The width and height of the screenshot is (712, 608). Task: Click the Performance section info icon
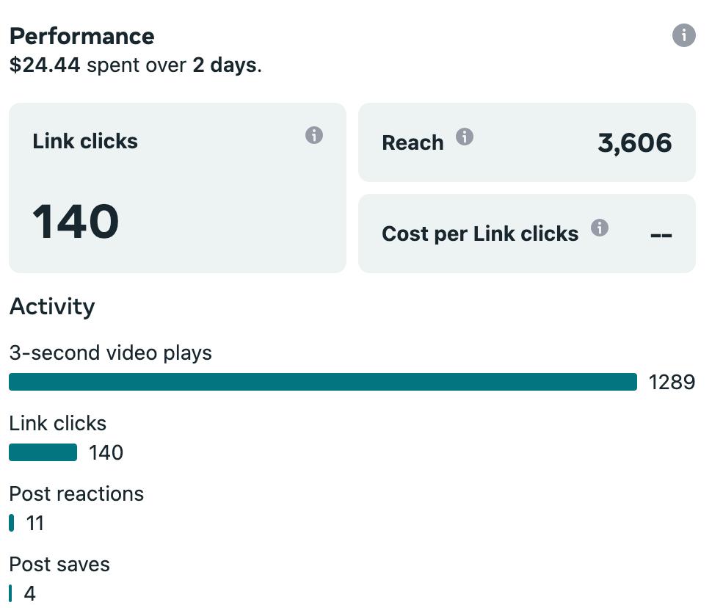pos(683,35)
